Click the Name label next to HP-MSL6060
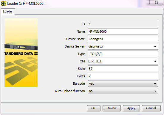The width and height of the screenshot is (164, 115). (81, 31)
